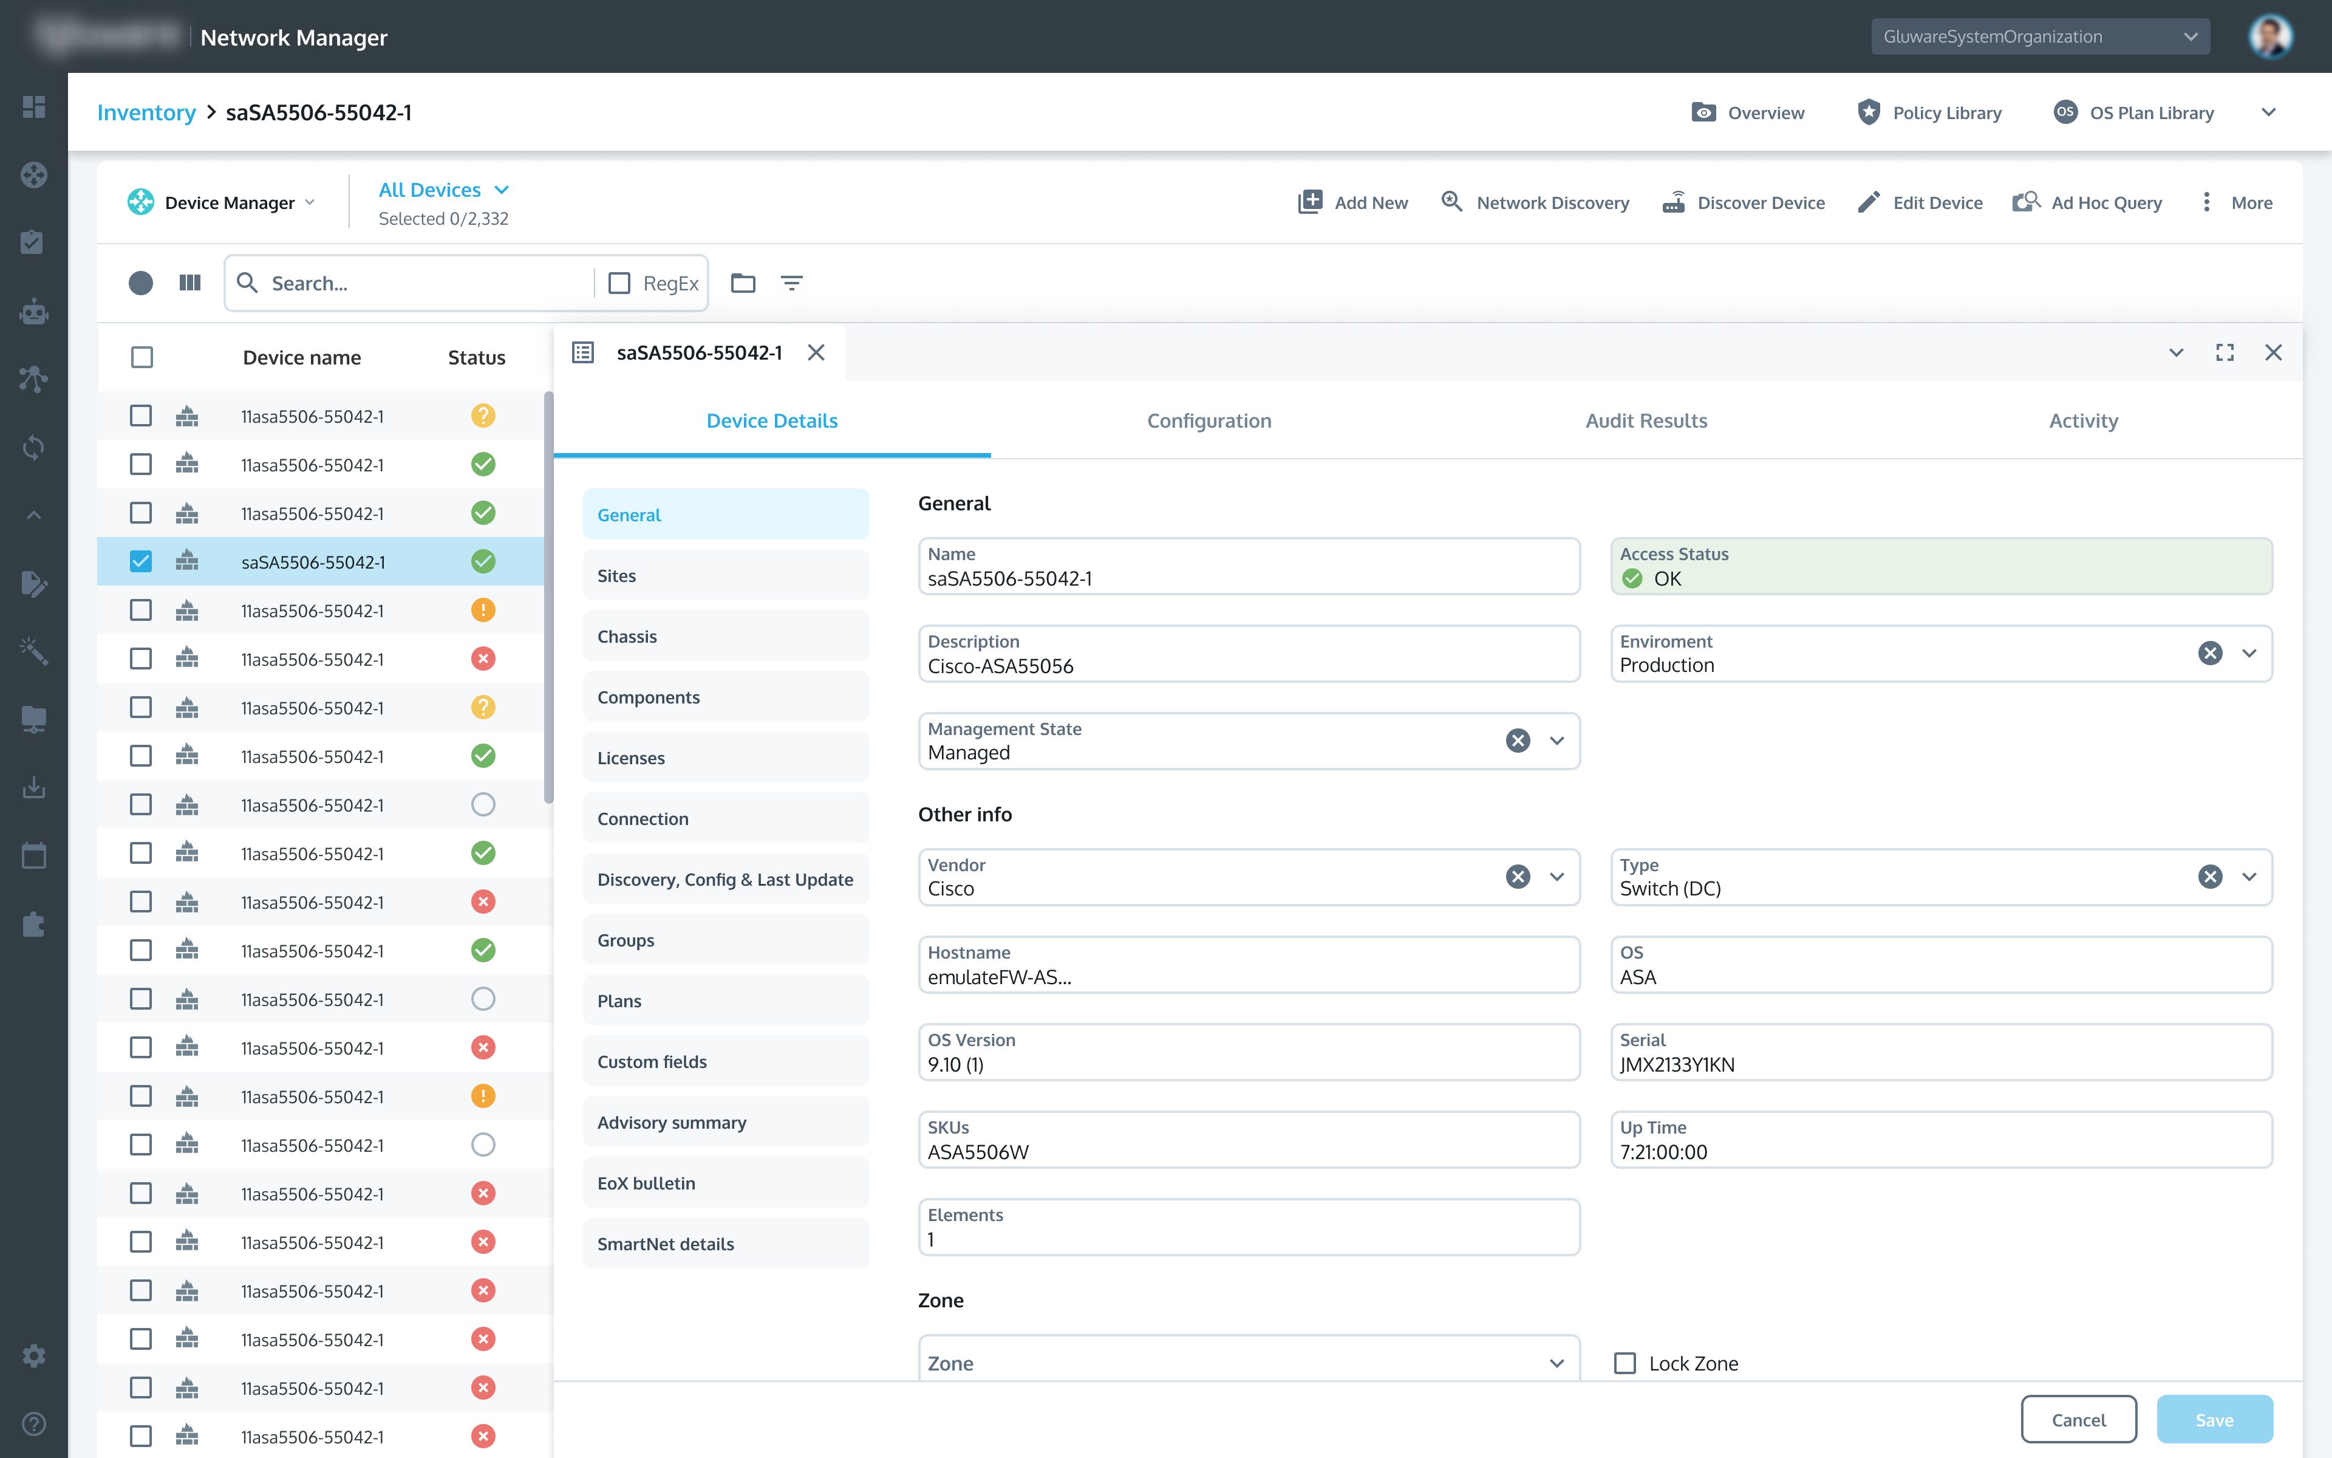The width and height of the screenshot is (2332, 1458).
Task: Click the columns view icon
Action: pyautogui.click(x=190, y=282)
